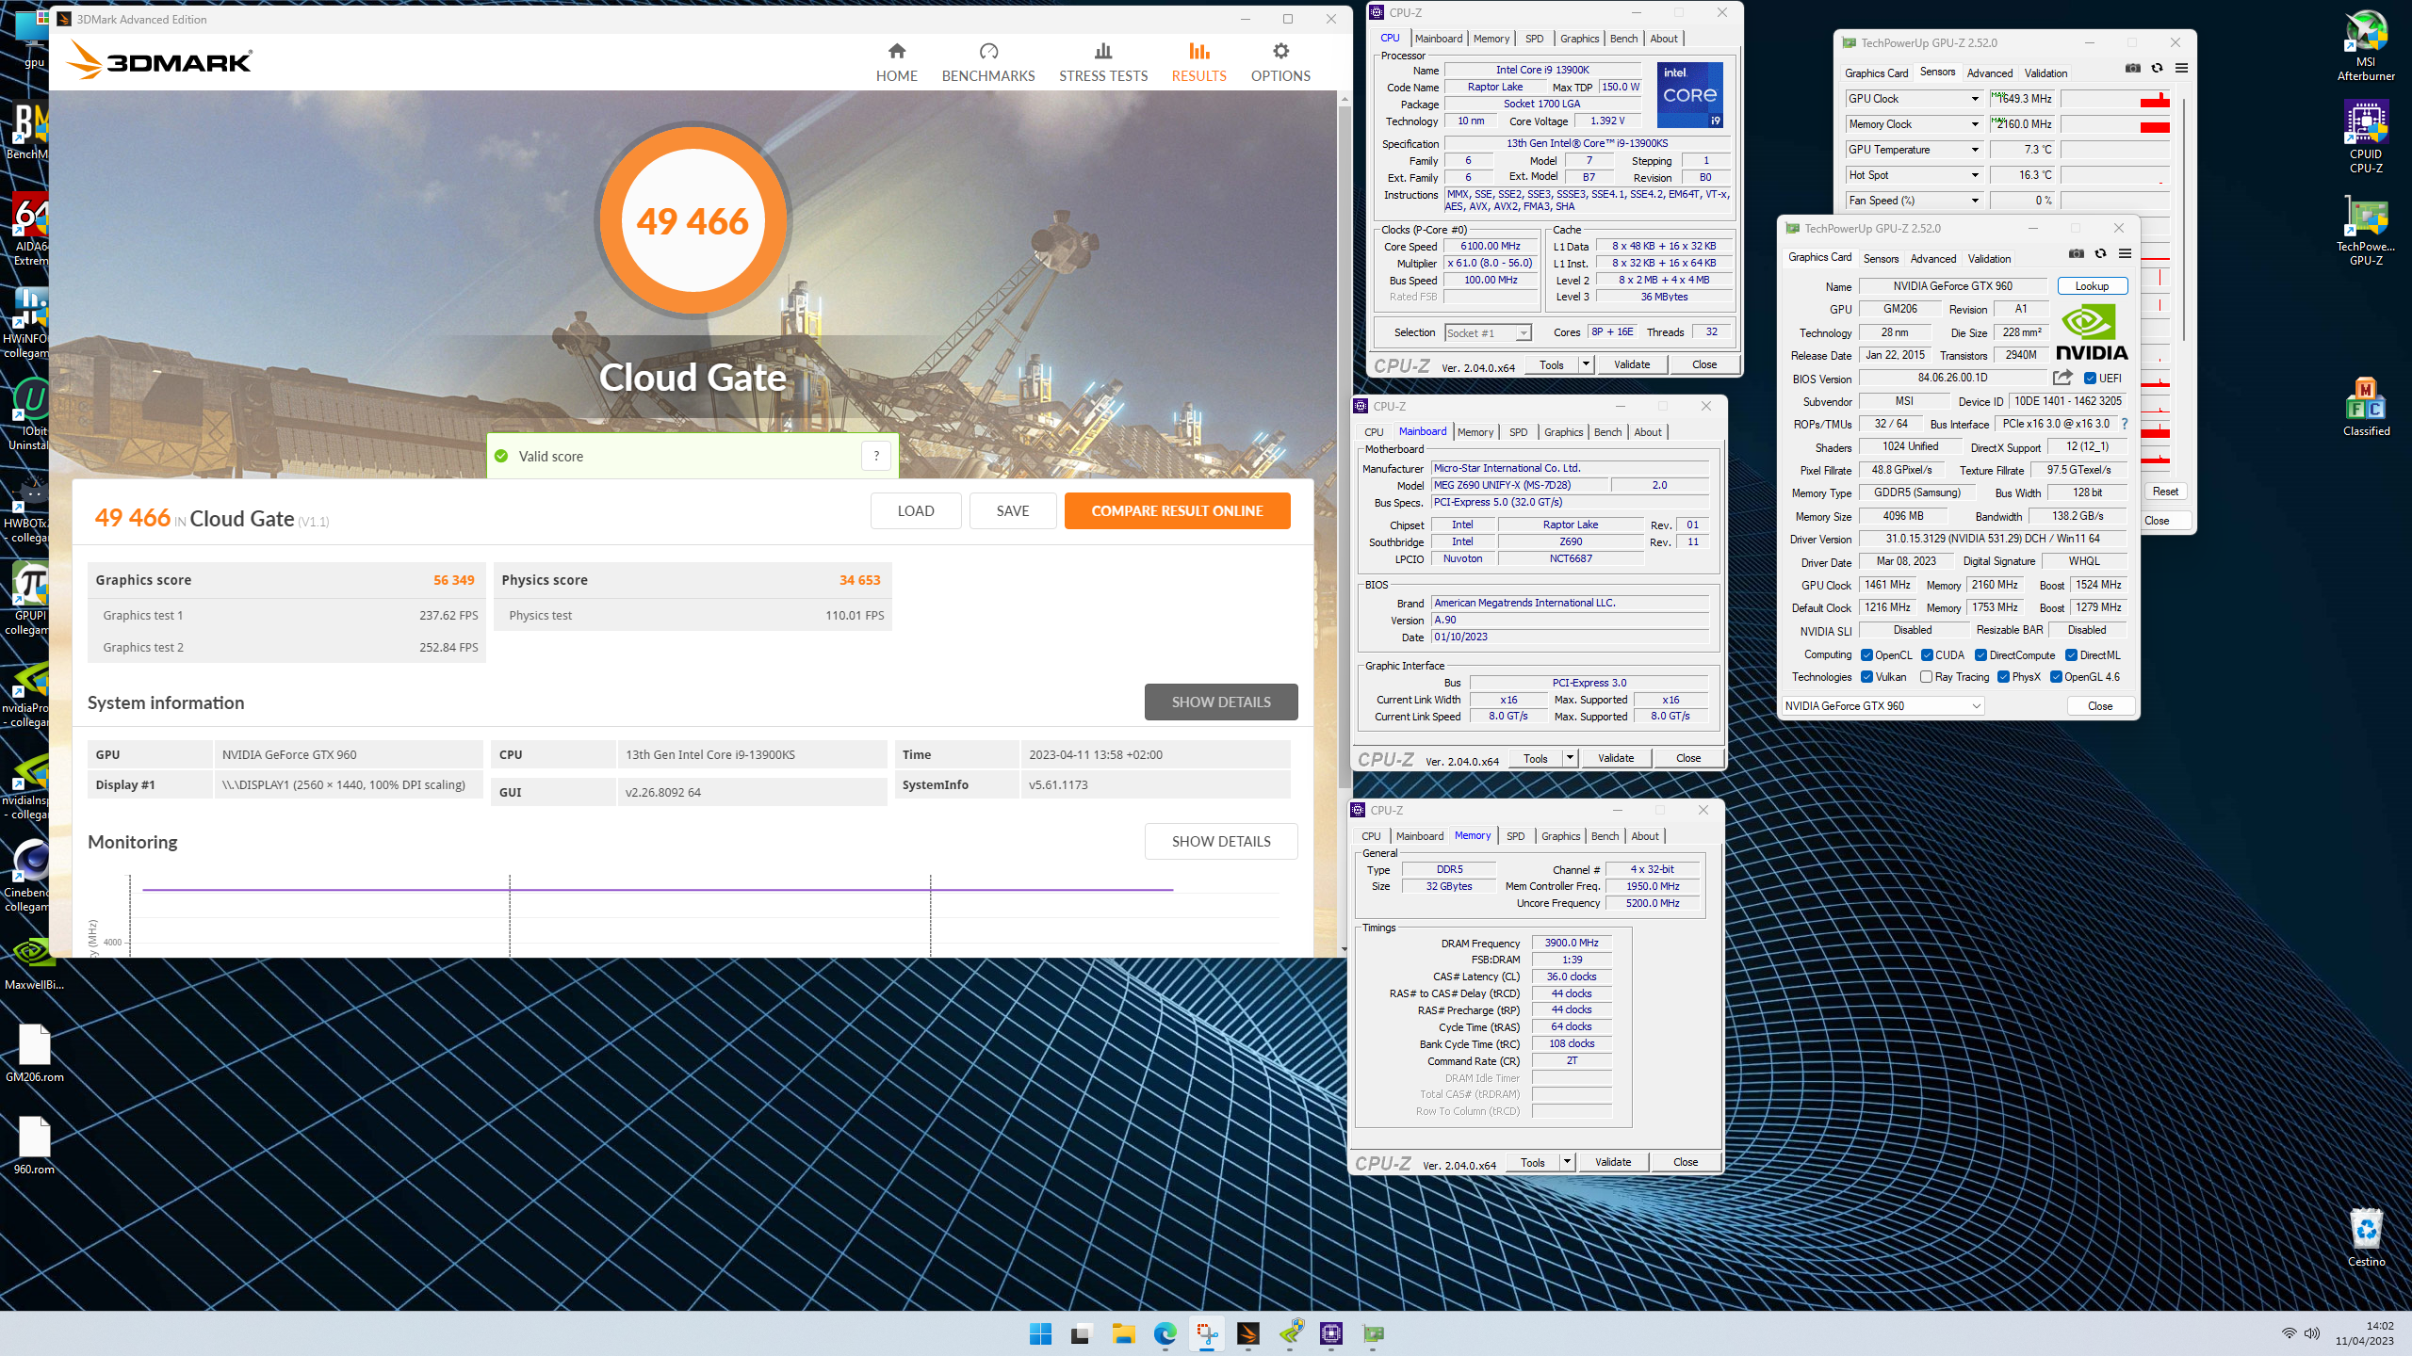Open Tools dropdown arrow in top CPU-Z window
The width and height of the screenshot is (2412, 1356).
point(1586,364)
